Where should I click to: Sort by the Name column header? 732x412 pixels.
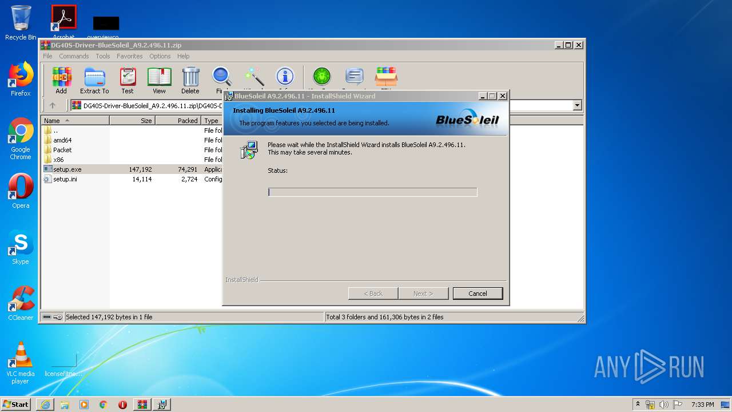[75, 121]
